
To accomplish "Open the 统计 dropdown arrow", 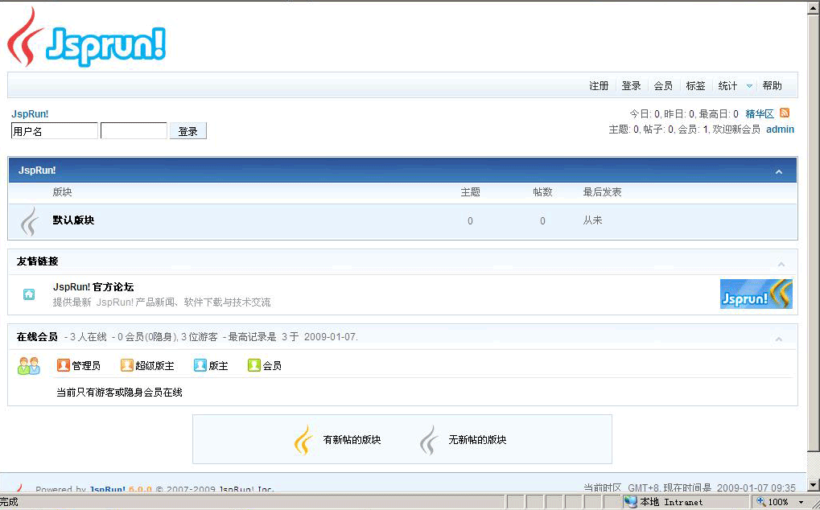I will point(749,86).
